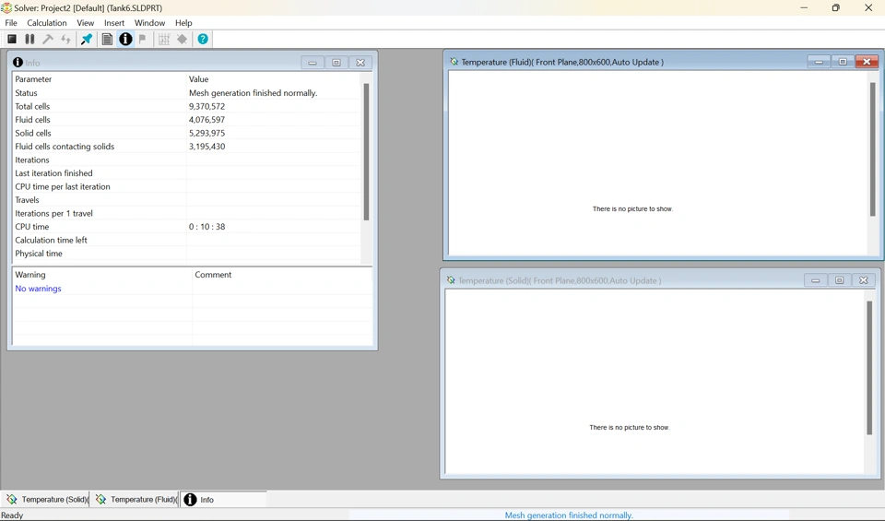The image size is (885, 521).
Task: Click the Temperature (Solid) window vertical scrollbar
Action: 869,367
